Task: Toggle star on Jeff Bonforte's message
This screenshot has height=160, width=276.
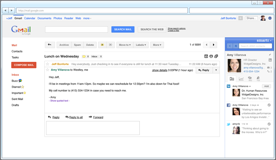Action: coord(48,64)
